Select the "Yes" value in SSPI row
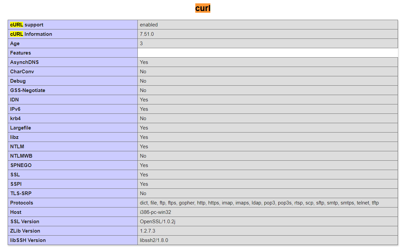This screenshot has height=249, width=409. 144,184
